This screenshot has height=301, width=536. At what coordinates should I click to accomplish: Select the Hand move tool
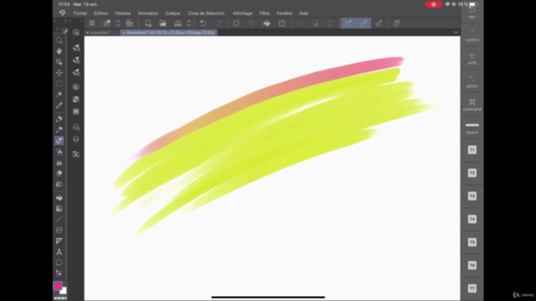coord(59,51)
